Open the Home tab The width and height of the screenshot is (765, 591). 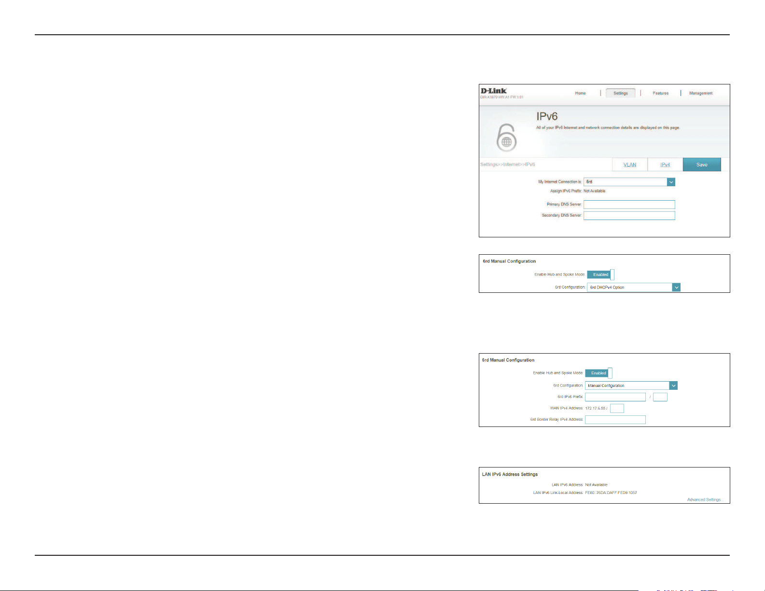click(x=580, y=93)
